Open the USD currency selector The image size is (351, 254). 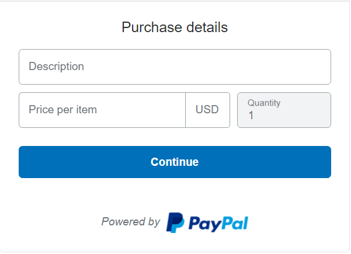point(207,110)
